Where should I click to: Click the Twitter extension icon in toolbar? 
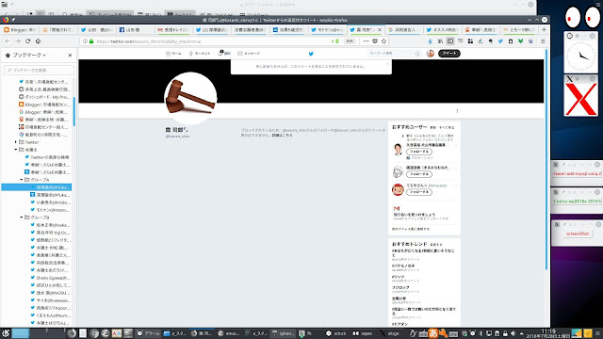[500, 41]
